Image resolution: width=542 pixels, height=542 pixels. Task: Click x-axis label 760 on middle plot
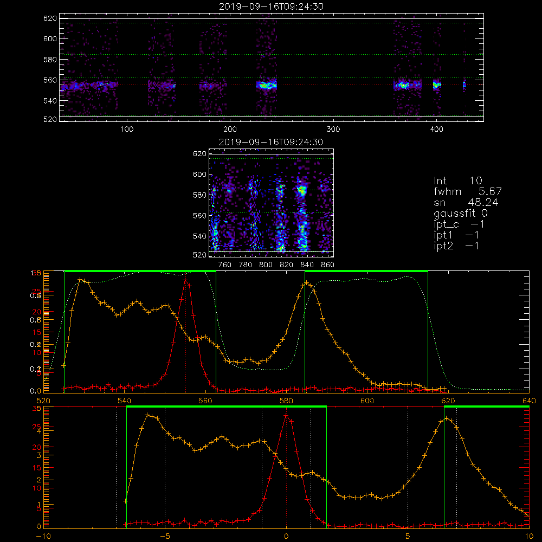(225, 265)
